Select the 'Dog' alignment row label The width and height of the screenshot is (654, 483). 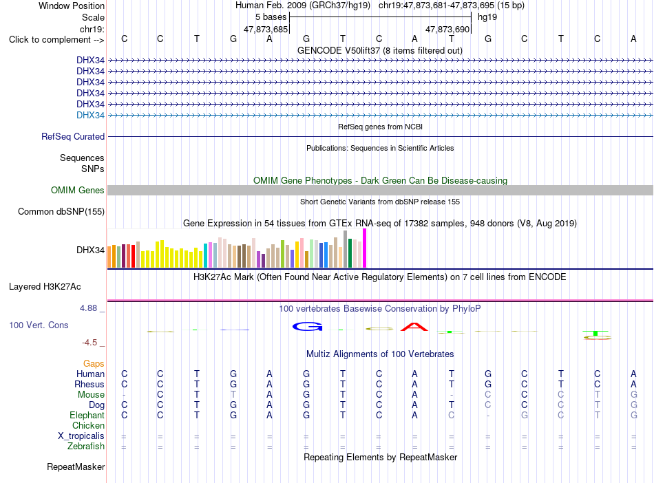click(x=96, y=405)
